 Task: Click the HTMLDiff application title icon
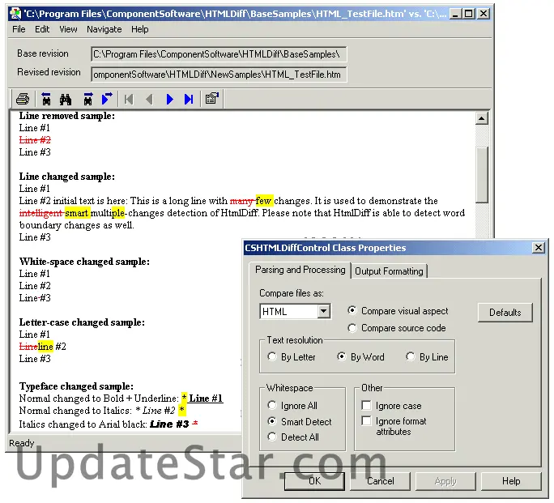(x=15, y=14)
